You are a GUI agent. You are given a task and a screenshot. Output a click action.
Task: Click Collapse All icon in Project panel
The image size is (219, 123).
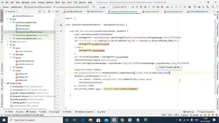coord(44,11)
